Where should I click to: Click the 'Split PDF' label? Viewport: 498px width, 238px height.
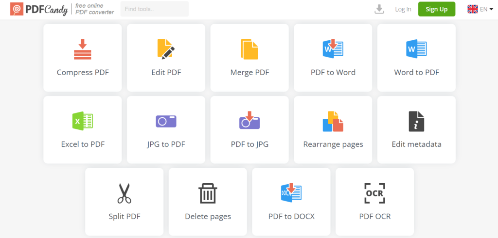pyautogui.click(x=124, y=217)
